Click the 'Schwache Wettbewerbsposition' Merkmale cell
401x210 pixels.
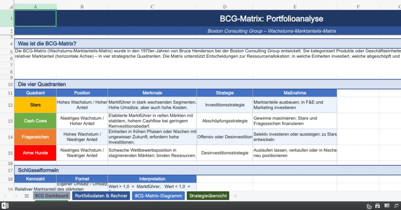pyautogui.click(x=152, y=153)
